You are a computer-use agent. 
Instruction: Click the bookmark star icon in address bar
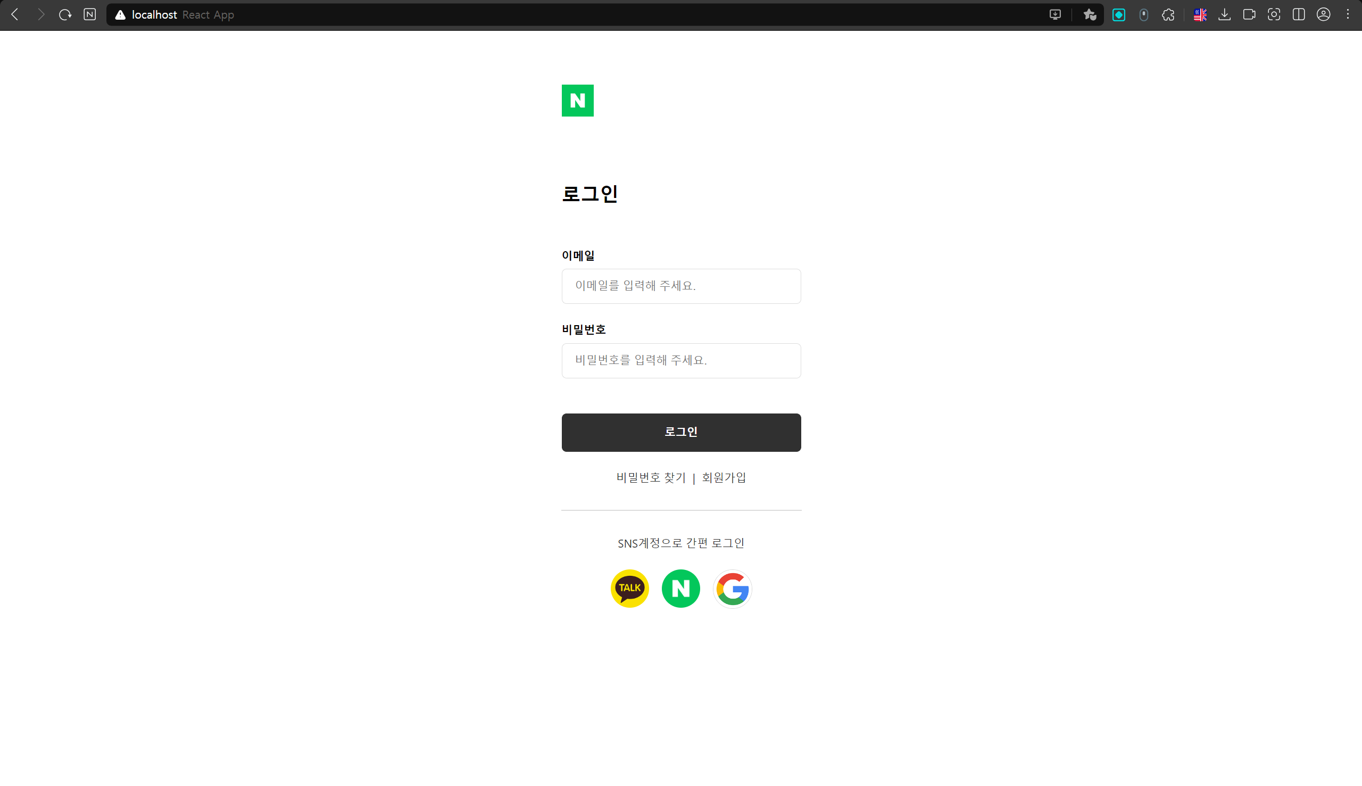pyautogui.click(x=1090, y=14)
